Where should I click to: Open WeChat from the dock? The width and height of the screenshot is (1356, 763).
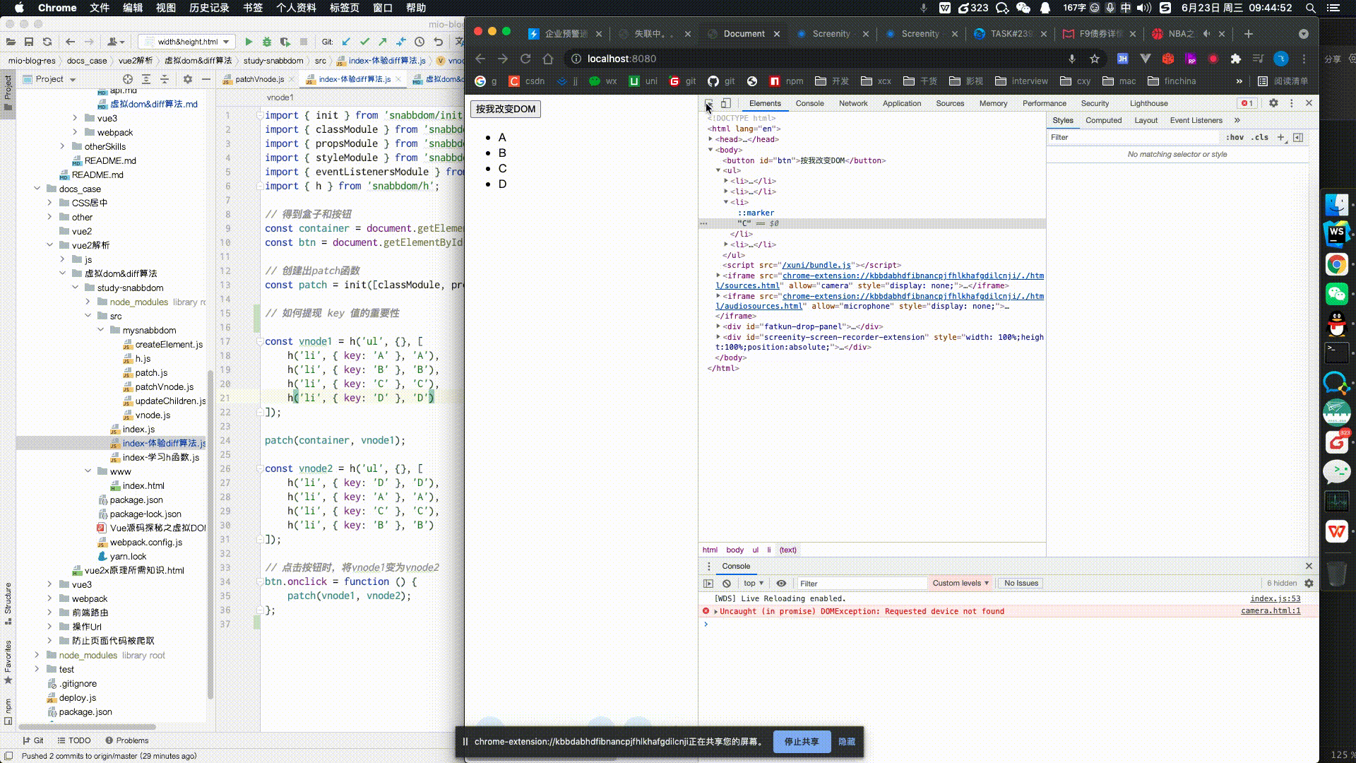coord(1336,292)
